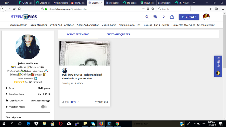
Task: Open the Firefox hamburger menu
Action: pos(223,9)
